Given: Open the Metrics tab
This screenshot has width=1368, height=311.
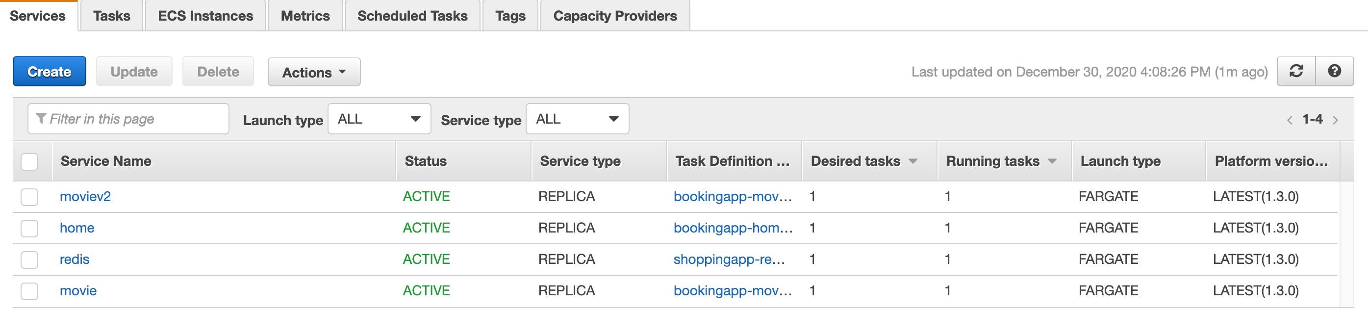Looking at the screenshot, I should coord(305,16).
